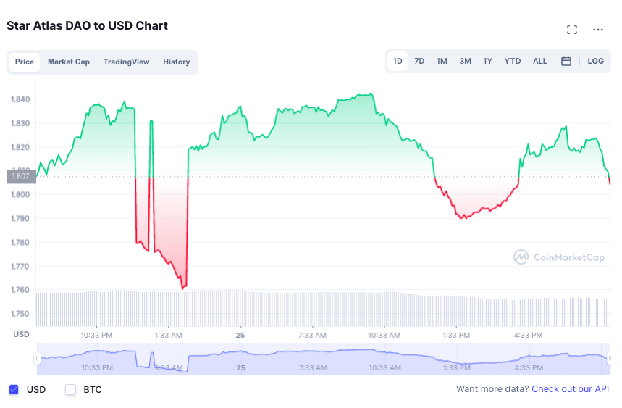Click the 1.790 y-axis label
This screenshot has width=622, height=408.
click(x=20, y=218)
